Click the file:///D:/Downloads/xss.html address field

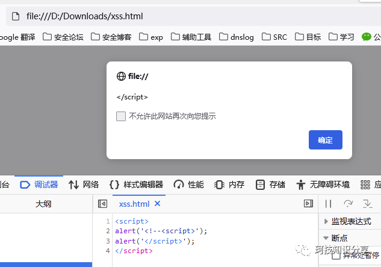pos(193,16)
